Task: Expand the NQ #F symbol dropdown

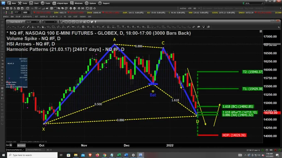Action: [x=37, y=22]
